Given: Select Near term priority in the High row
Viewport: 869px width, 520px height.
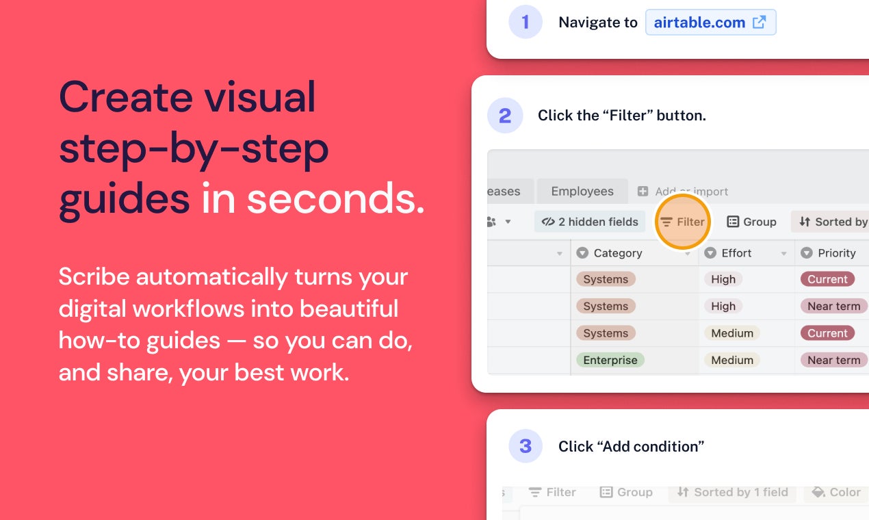Looking at the screenshot, I should click(834, 307).
